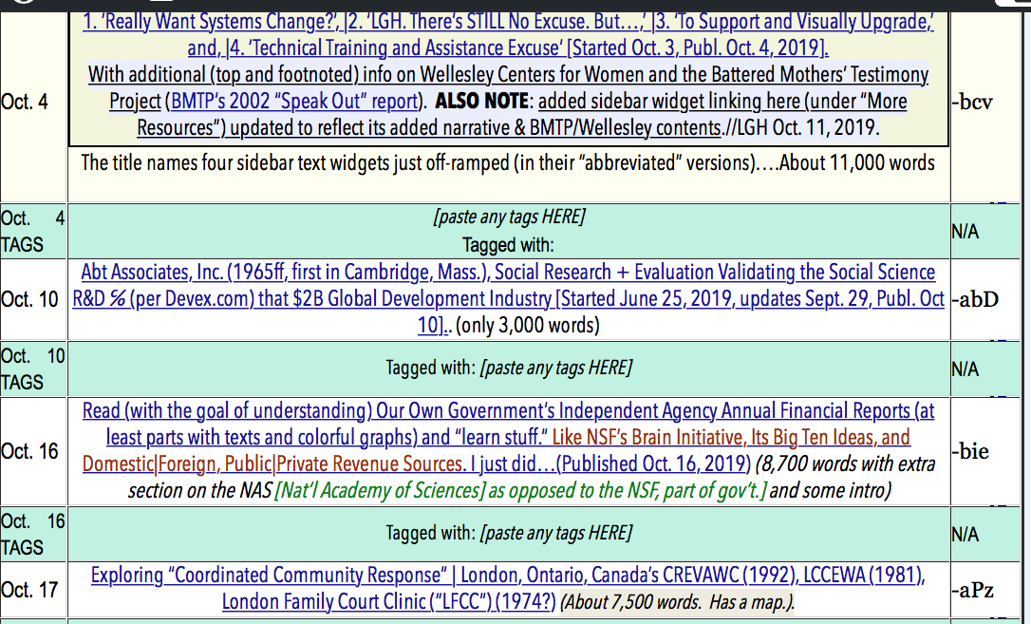Click '[paste any tags HERE]' in Oct. 4 TAGS row
This screenshot has width=1031, height=624.
[508, 217]
